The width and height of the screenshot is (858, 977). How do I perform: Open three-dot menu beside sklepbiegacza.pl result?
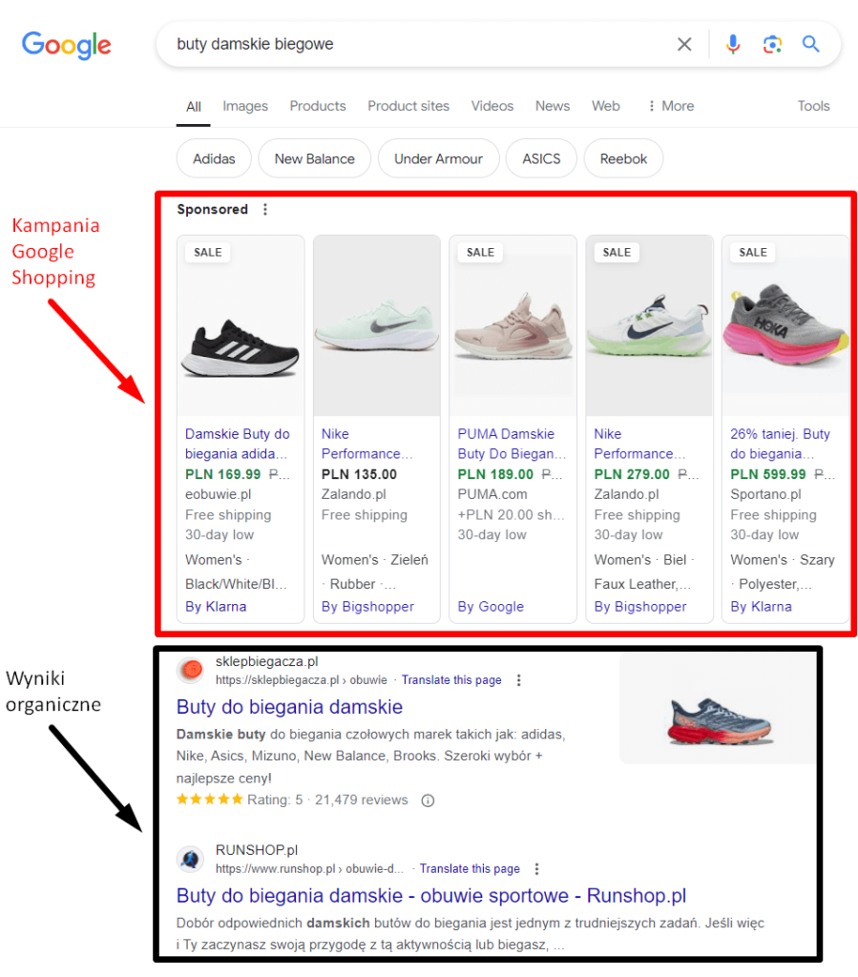point(518,679)
